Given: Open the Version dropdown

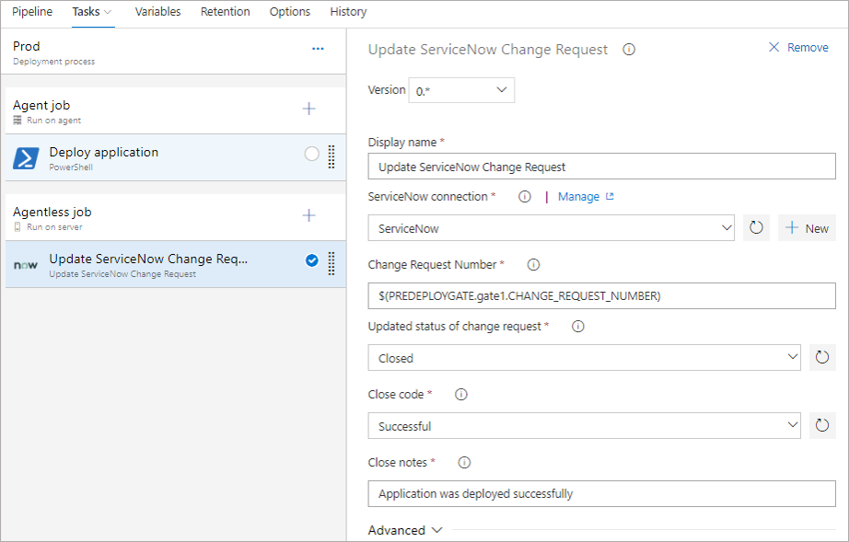Looking at the screenshot, I should click(461, 90).
